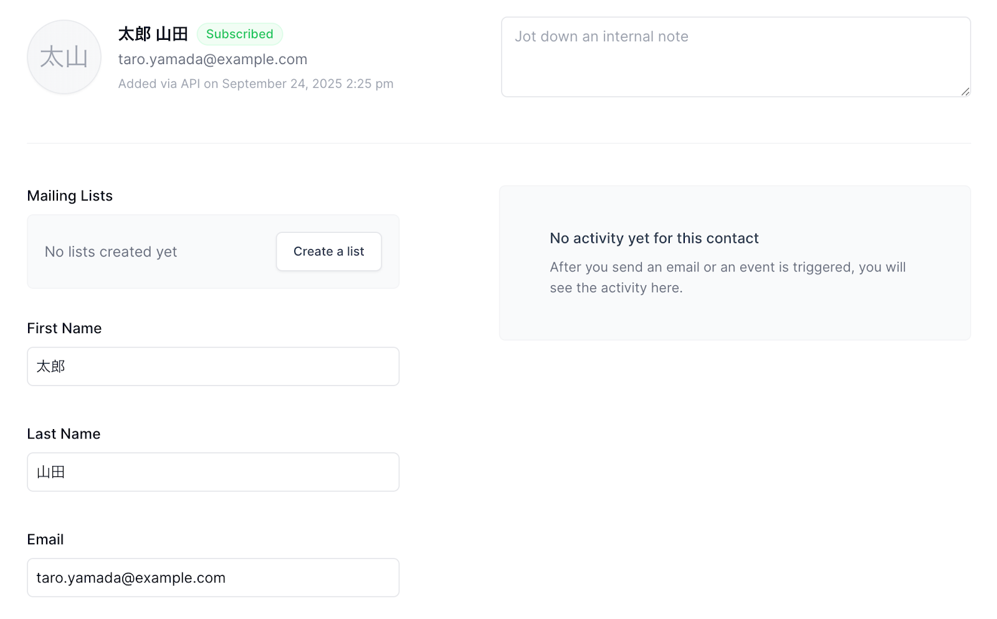Click the horizontal divider below the contact header
997x619 pixels.
499,143
